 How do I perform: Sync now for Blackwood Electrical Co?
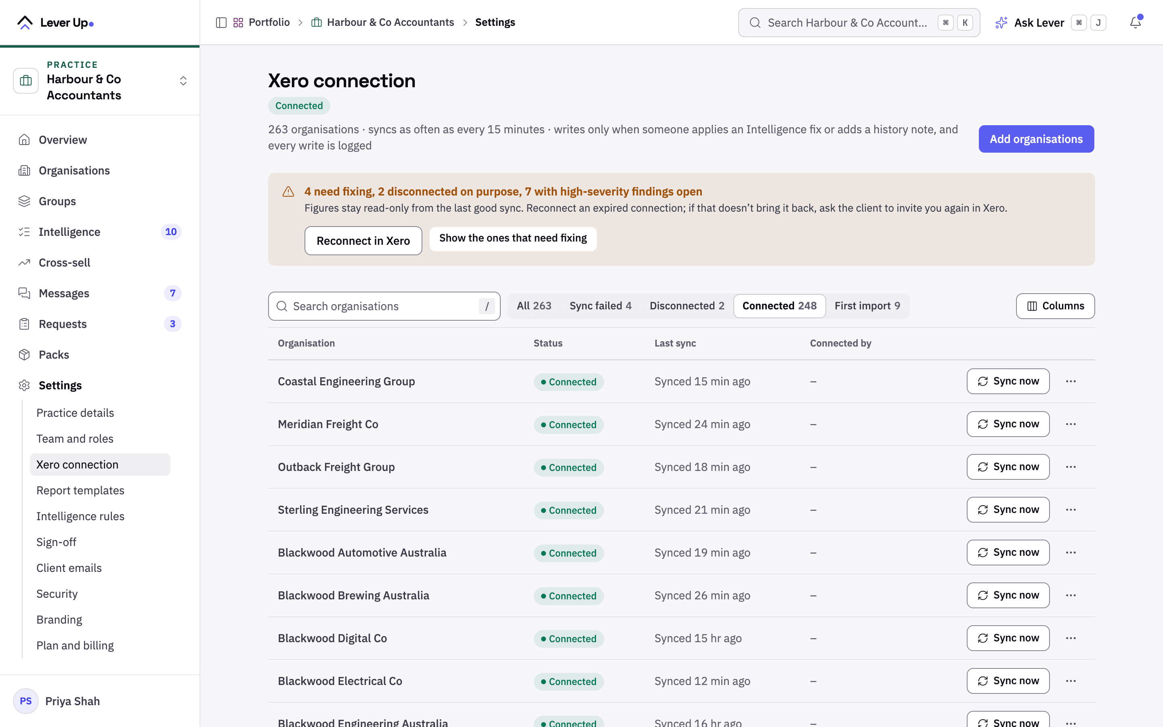pyautogui.click(x=1008, y=681)
